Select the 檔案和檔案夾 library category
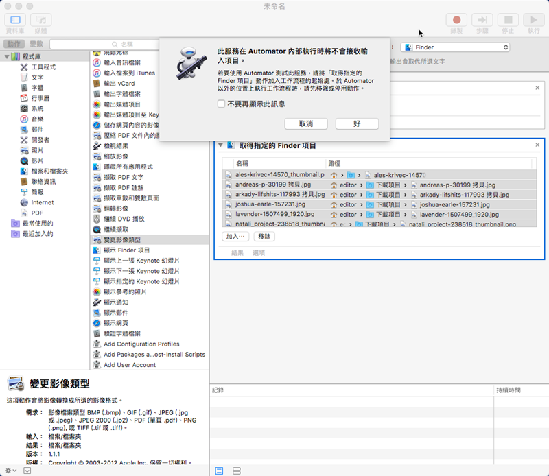The height and width of the screenshot is (476, 549). (49, 171)
